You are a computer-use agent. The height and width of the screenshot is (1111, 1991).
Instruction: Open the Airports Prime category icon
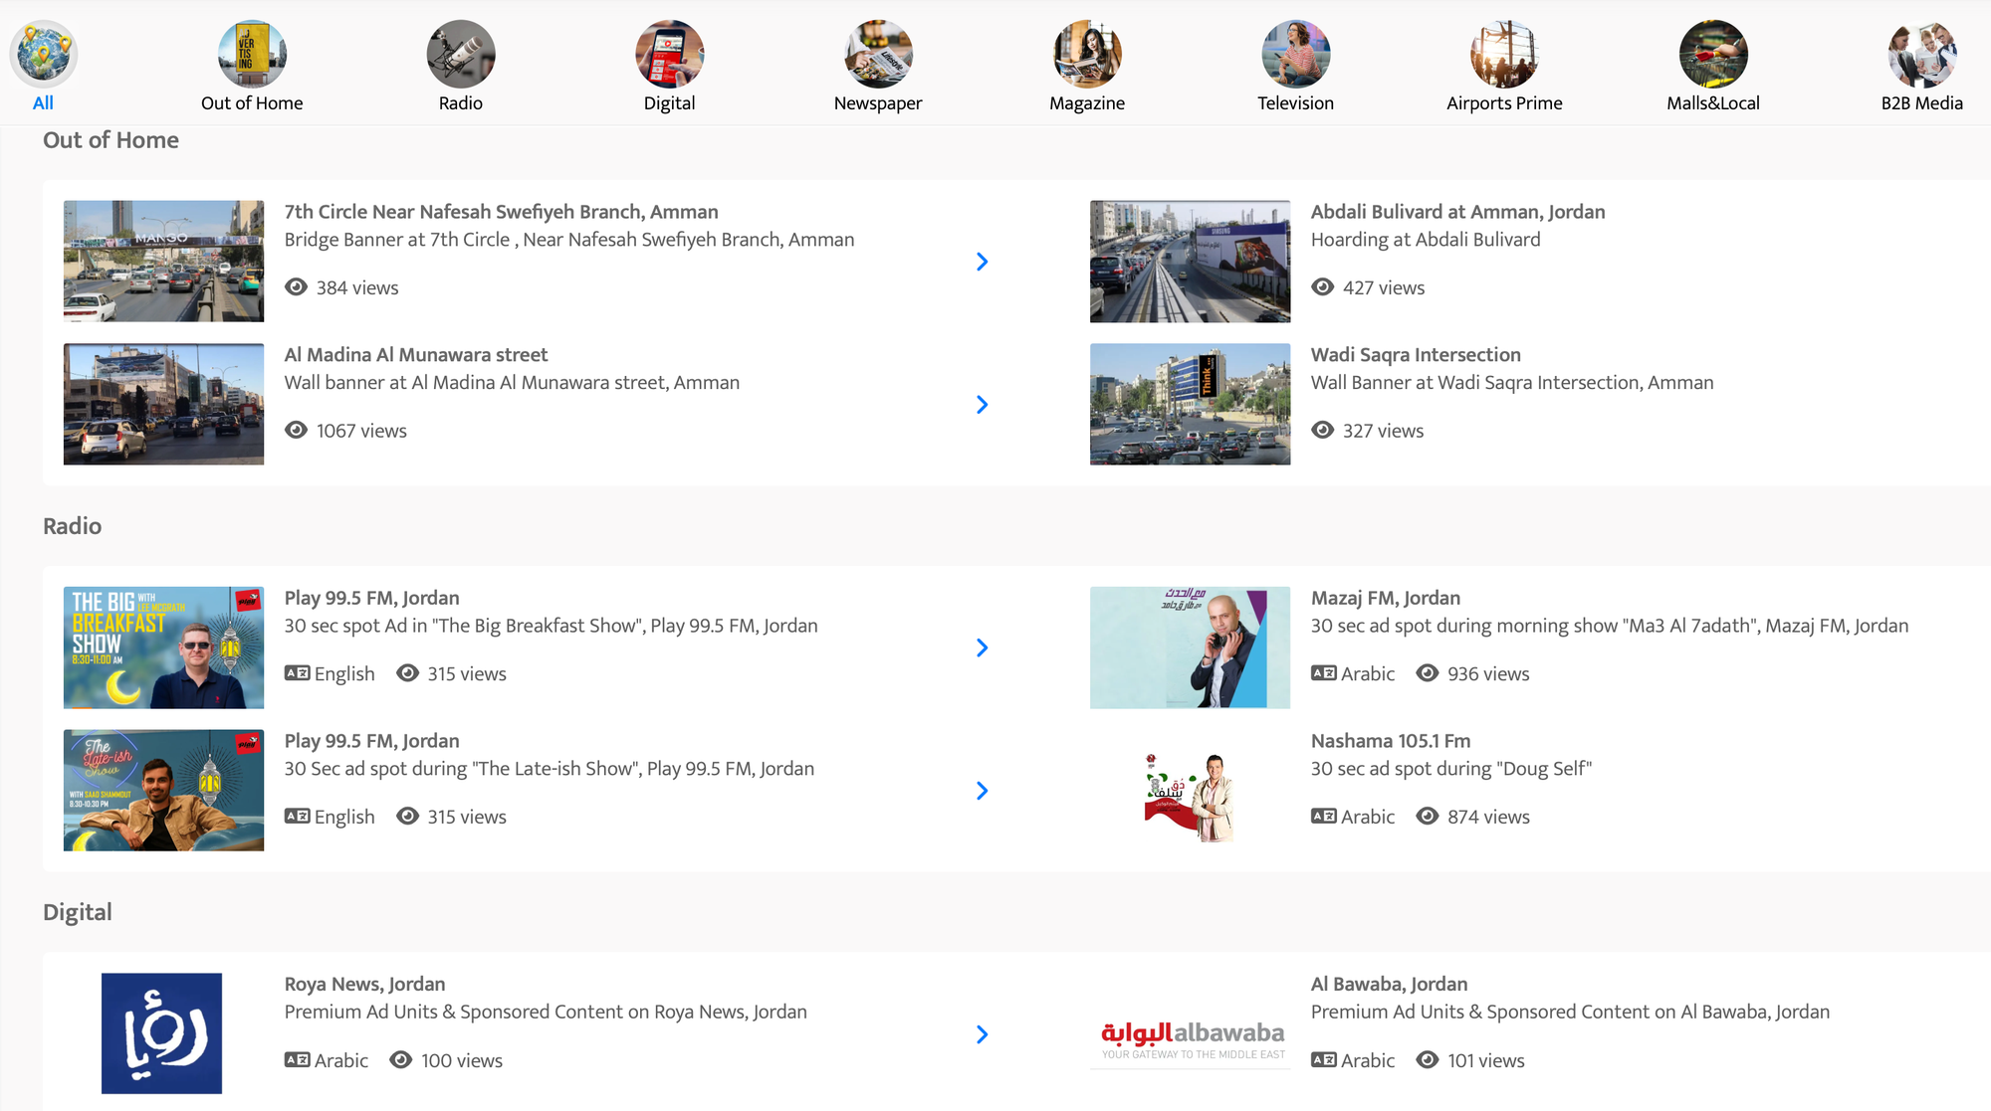1504,54
